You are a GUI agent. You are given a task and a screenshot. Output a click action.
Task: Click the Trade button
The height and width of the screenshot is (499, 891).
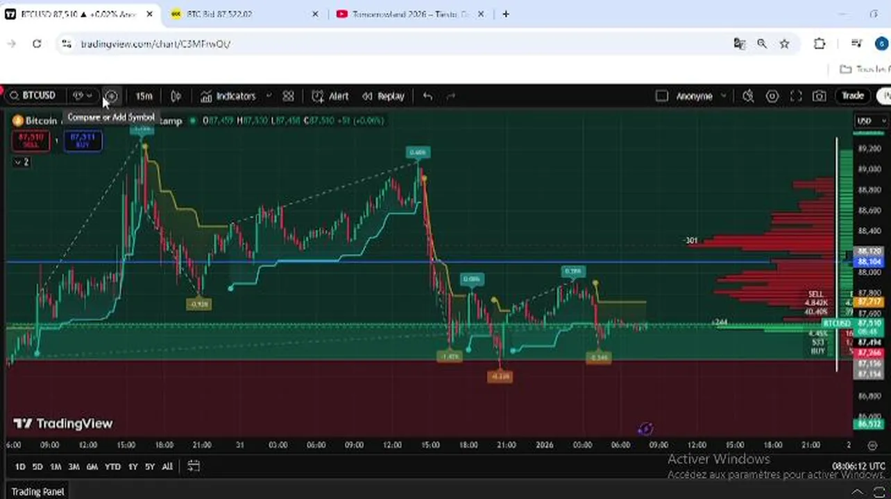(x=853, y=96)
